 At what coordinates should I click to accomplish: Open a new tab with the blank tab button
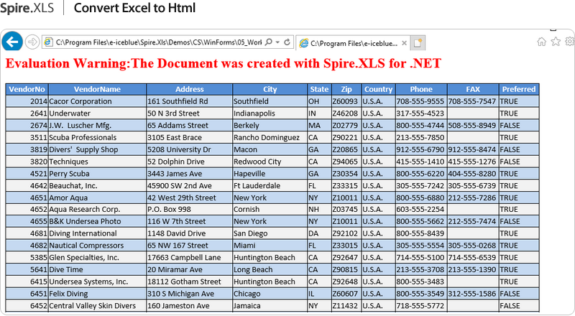418,42
